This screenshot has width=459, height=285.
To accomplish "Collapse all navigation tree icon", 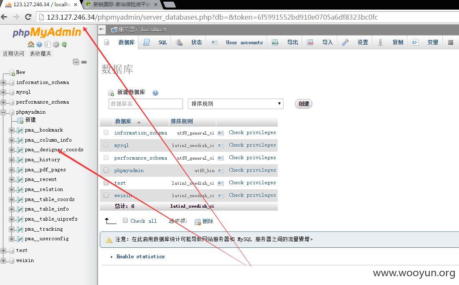I will click(76, 62).
